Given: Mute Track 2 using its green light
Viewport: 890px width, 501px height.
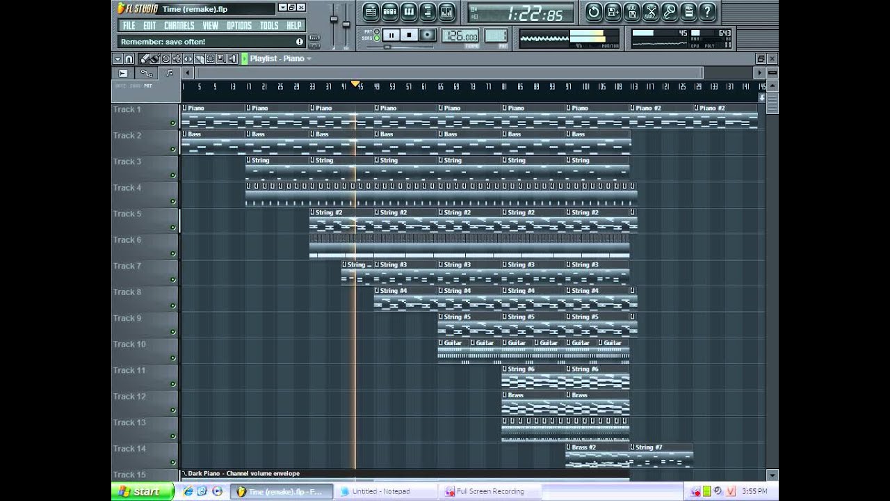Looking at the screenshot, I should point(172,149).
